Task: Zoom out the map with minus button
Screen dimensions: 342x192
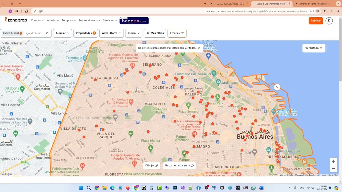Action: (333, 169)
